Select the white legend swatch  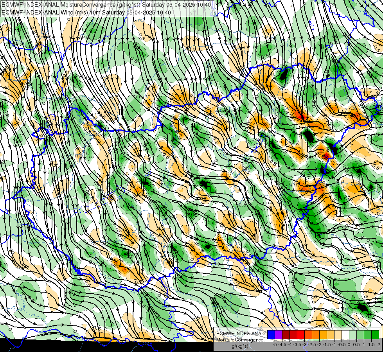[345, 335]
